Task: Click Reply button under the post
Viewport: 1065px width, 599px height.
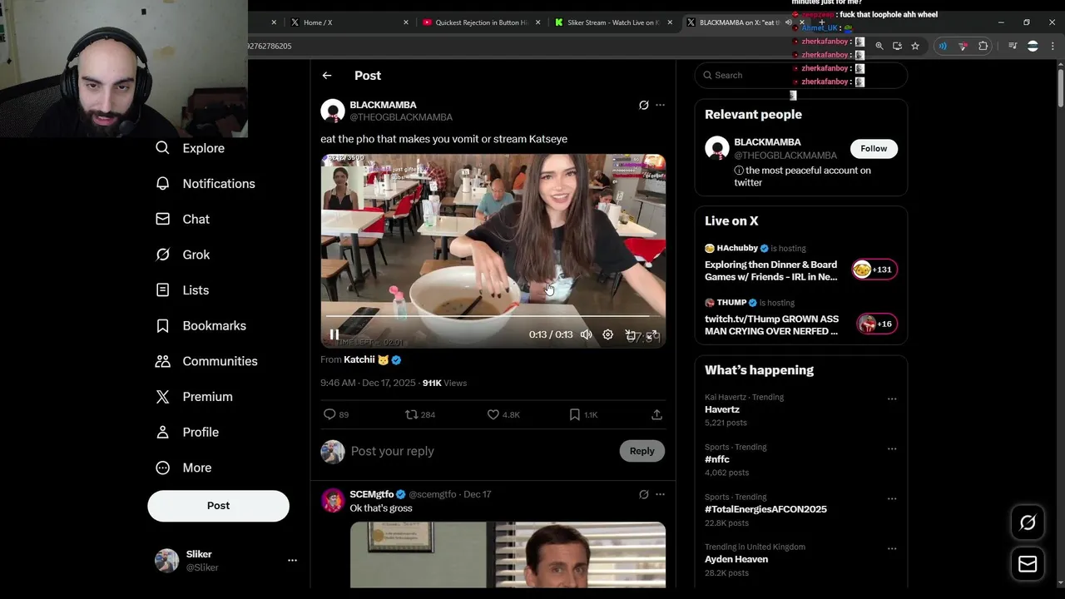Action: (x=641, y=451)
